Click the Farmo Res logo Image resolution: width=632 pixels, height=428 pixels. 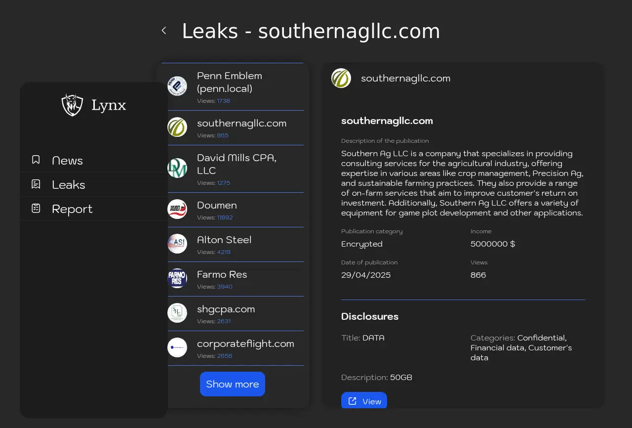click(x=177, y=278)
